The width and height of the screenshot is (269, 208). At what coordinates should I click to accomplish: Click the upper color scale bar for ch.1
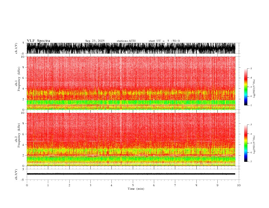pyautogui.click(x=246, y=87)
